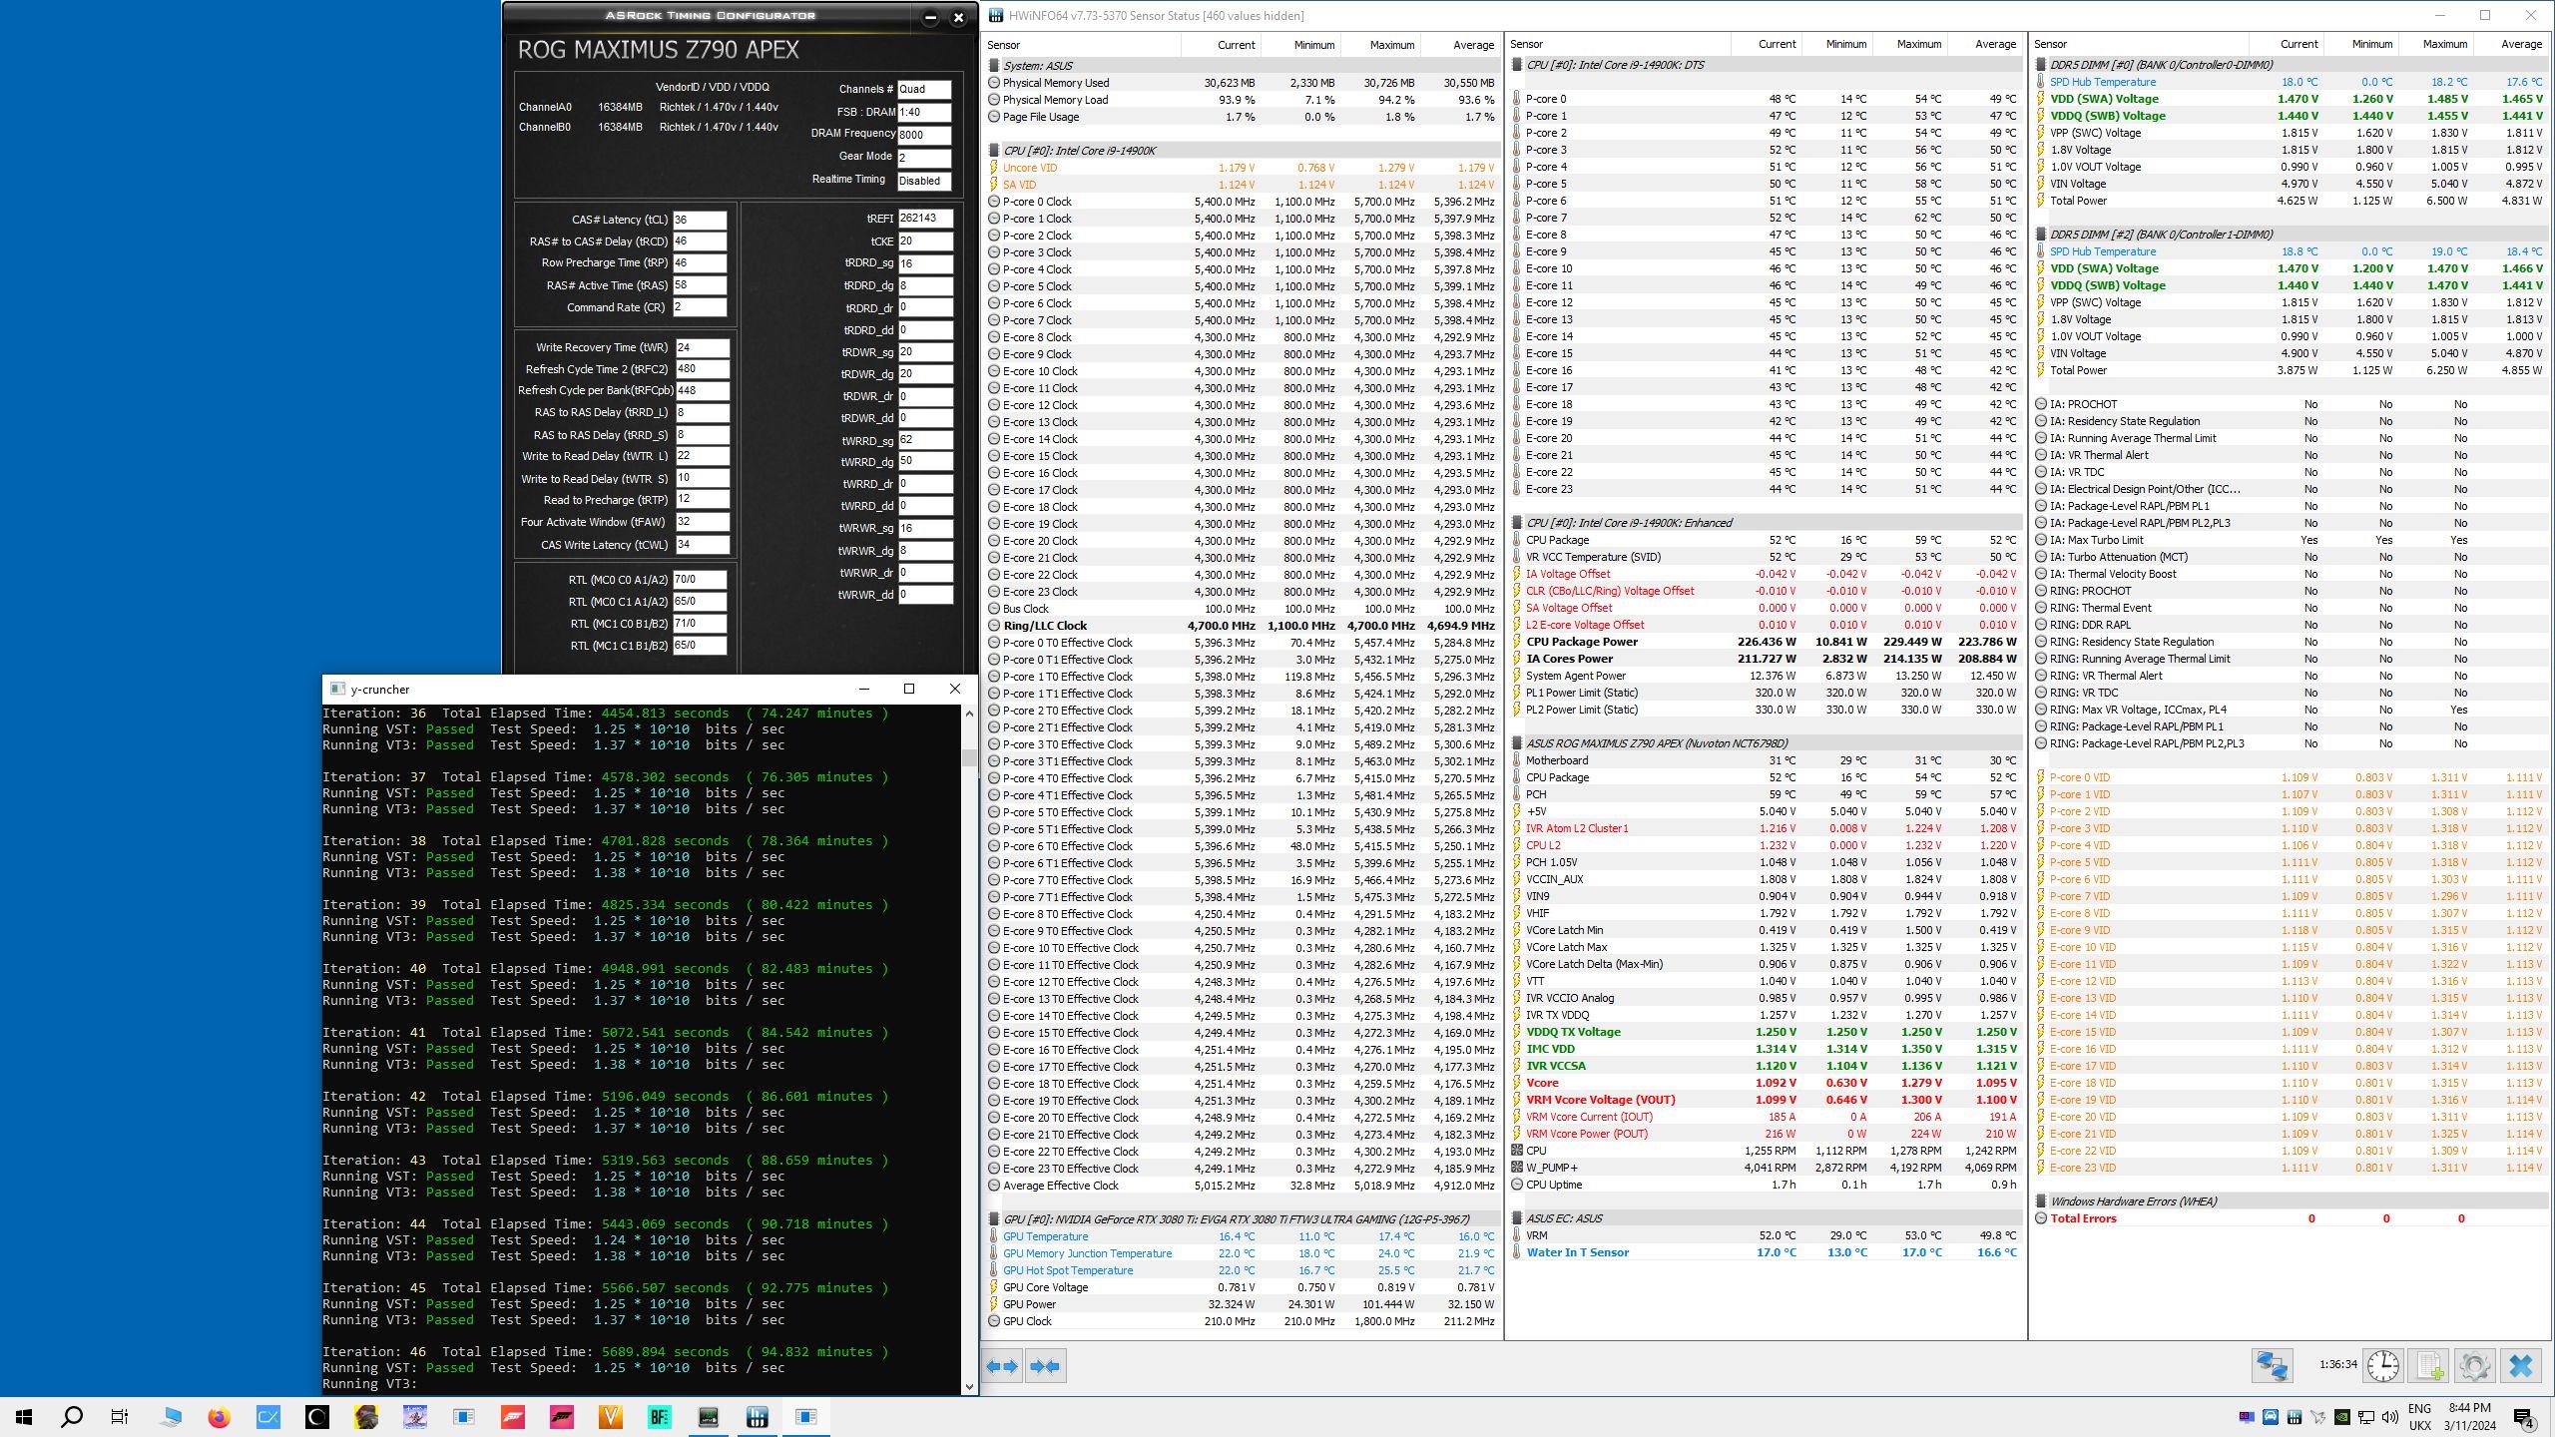Select the 'Total Errors' WHEA row
The width and height of the screenshot is (2555, 1437).
coord(2290,1218)
